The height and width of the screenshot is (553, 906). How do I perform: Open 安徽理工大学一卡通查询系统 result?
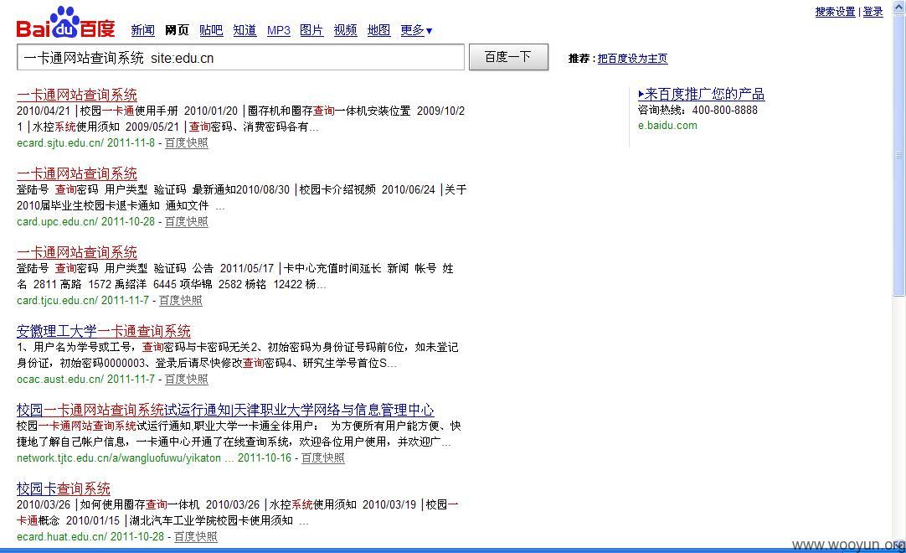(104, 331)
